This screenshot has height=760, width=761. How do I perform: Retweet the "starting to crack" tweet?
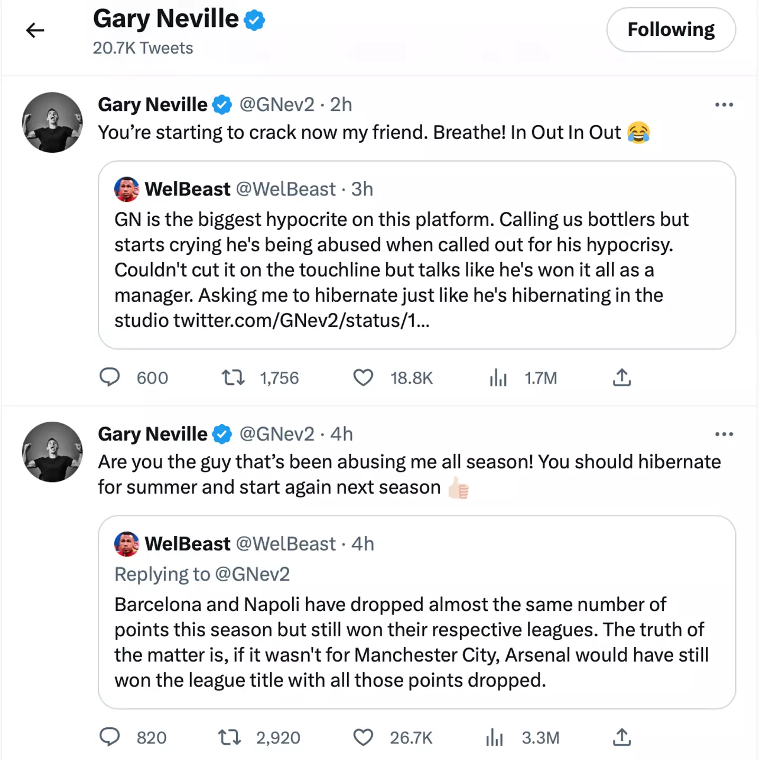(x=233, y=377)
